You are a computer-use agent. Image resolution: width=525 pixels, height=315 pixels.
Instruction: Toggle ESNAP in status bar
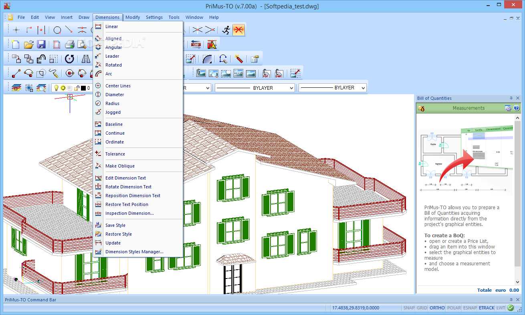(x=470, y=308)
